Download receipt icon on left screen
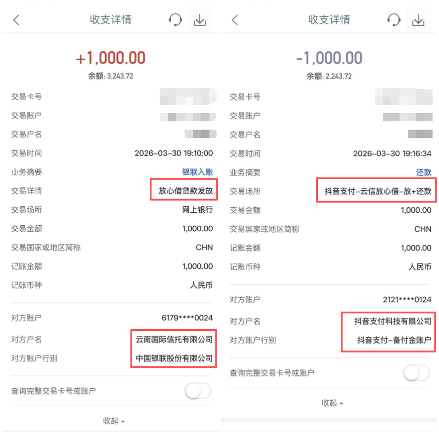Image resolution: width=439 pixels, height=432 pixels. click(200, 20)
